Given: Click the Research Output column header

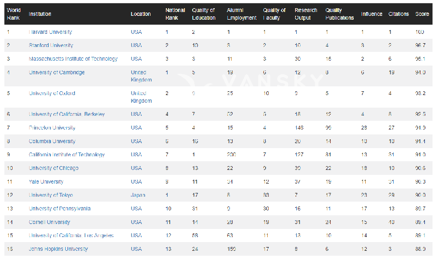Looking at the screenshot, I should (306, 14).
